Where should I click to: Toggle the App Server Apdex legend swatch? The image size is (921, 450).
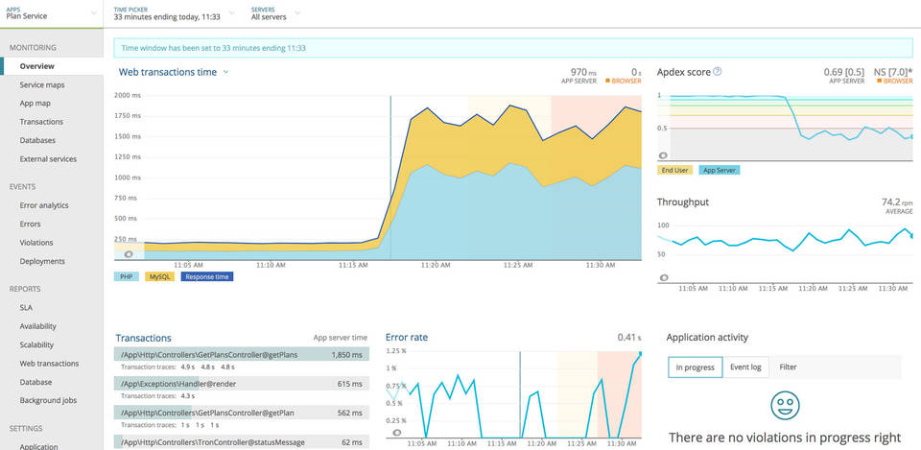tap(719, 170)
